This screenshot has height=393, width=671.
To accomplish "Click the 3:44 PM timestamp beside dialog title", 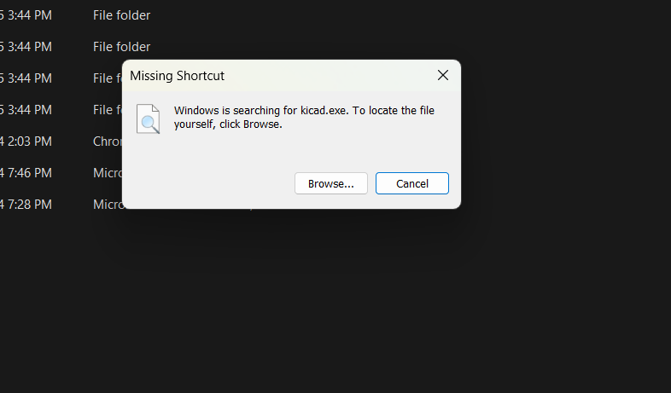I will tap(30, 78).
